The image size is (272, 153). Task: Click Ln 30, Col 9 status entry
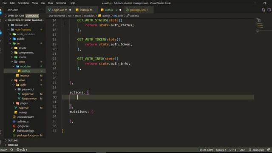[206, 150]
